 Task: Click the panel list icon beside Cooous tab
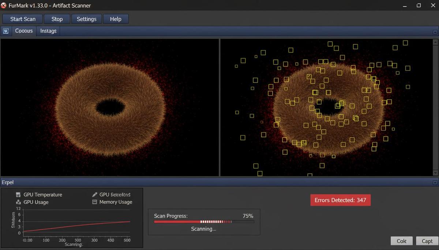(x=6, y=31)
